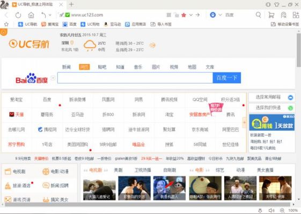Switch to 文库 search tab

[x=210, y=67]
